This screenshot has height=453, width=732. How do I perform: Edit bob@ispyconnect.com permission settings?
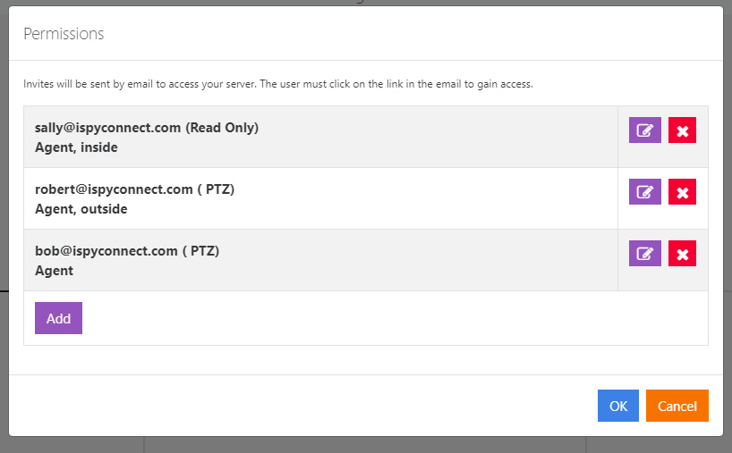click(x=644, y=254)
